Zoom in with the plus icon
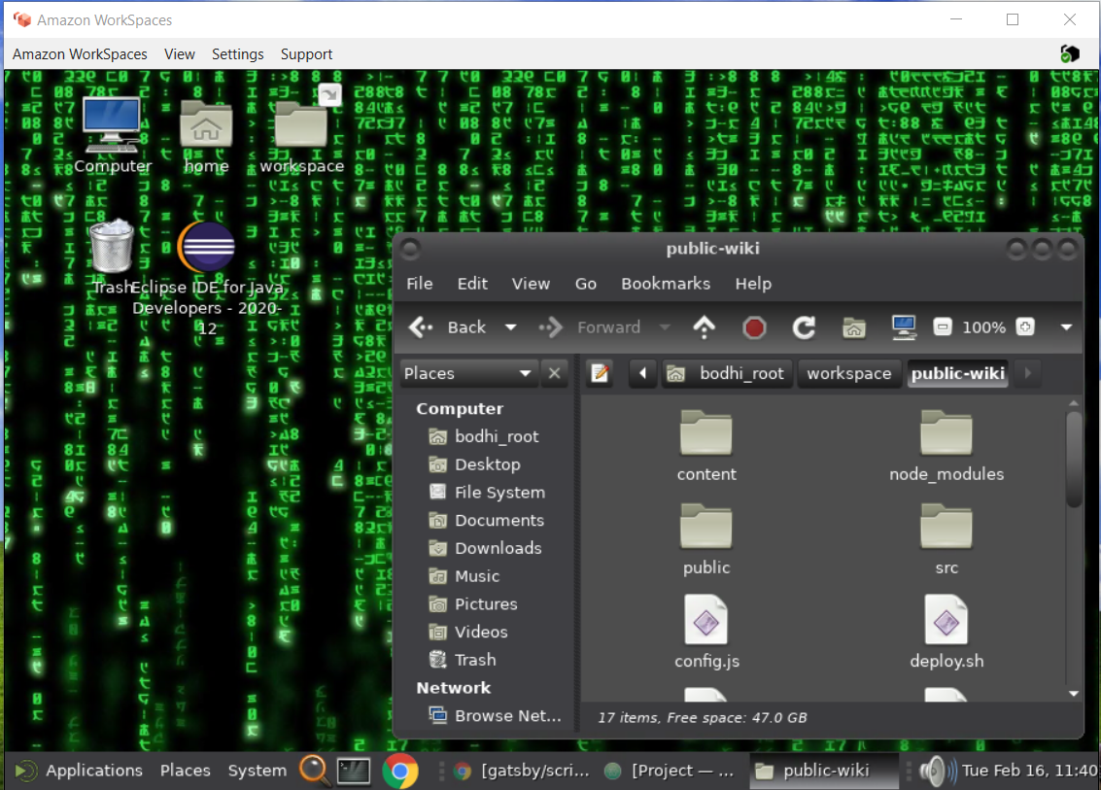This screenshot has height=790, width=1101. point(1025,327)
